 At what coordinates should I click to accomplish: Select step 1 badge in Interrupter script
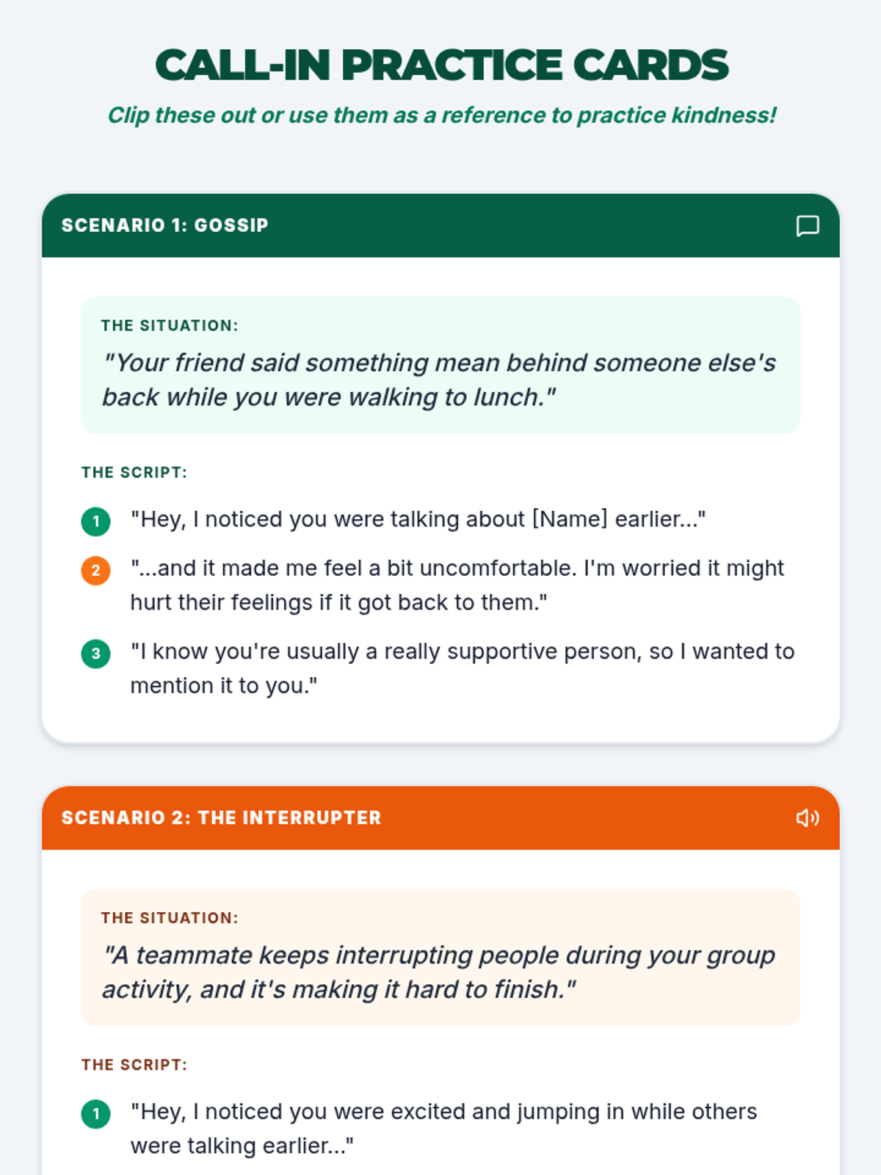95,1114
